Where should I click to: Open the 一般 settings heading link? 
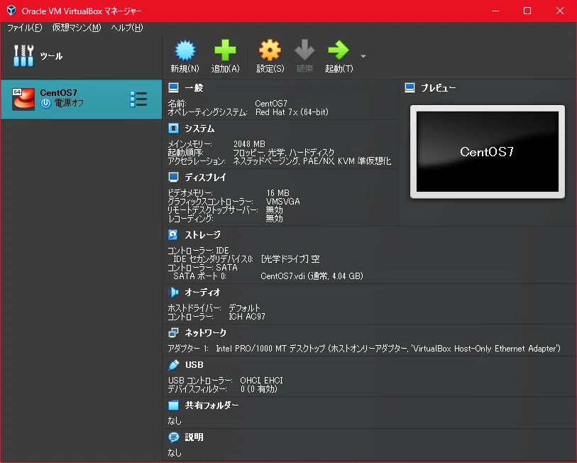point(194,87)
